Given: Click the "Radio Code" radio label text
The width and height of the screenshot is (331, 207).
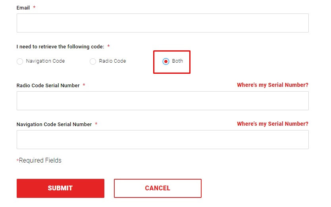Looking at the screenshot, I should click(112, 61).
